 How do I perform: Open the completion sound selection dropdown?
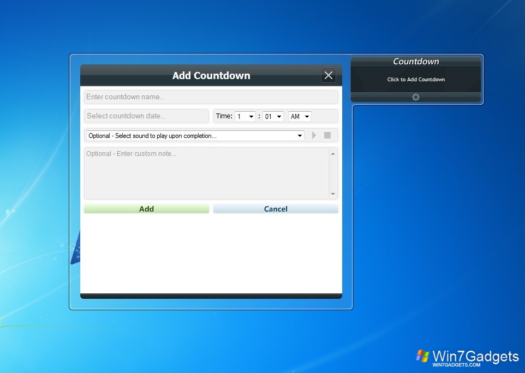click(195, 135)
